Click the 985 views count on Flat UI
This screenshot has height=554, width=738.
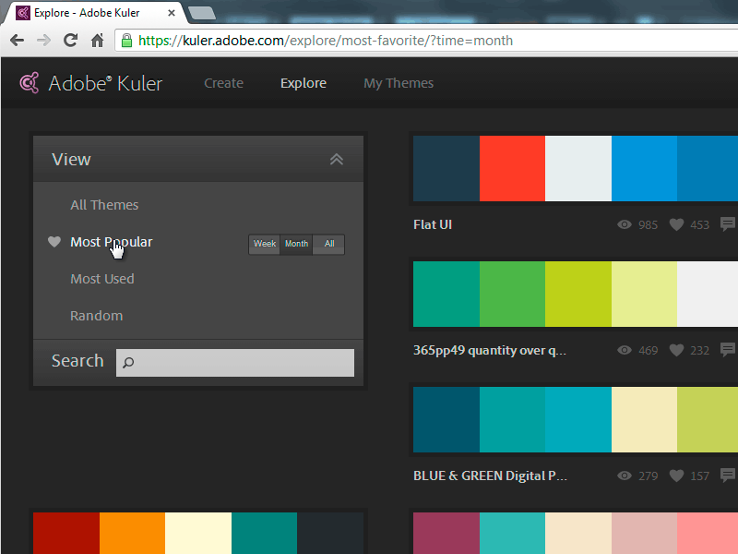click(x=649, y=224)
